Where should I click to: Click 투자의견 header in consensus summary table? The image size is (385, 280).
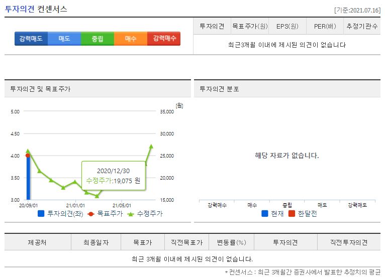click(212, 26)
